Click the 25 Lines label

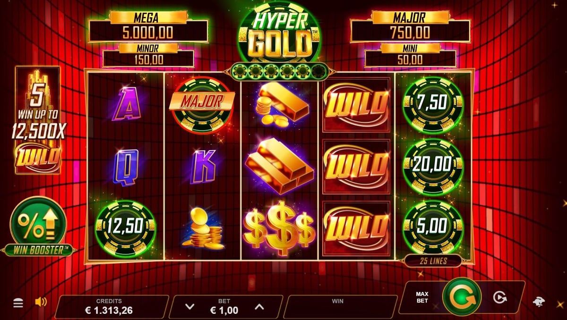click(x=433, y=261)
